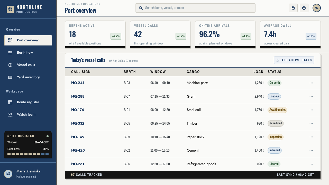Click the Refrigerated goods cargo cell

(x=202, y=164)
